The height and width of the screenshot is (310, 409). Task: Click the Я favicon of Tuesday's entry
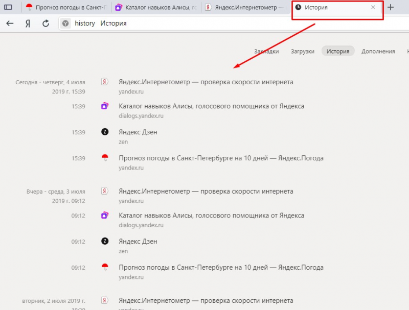[x=105, y=300]
